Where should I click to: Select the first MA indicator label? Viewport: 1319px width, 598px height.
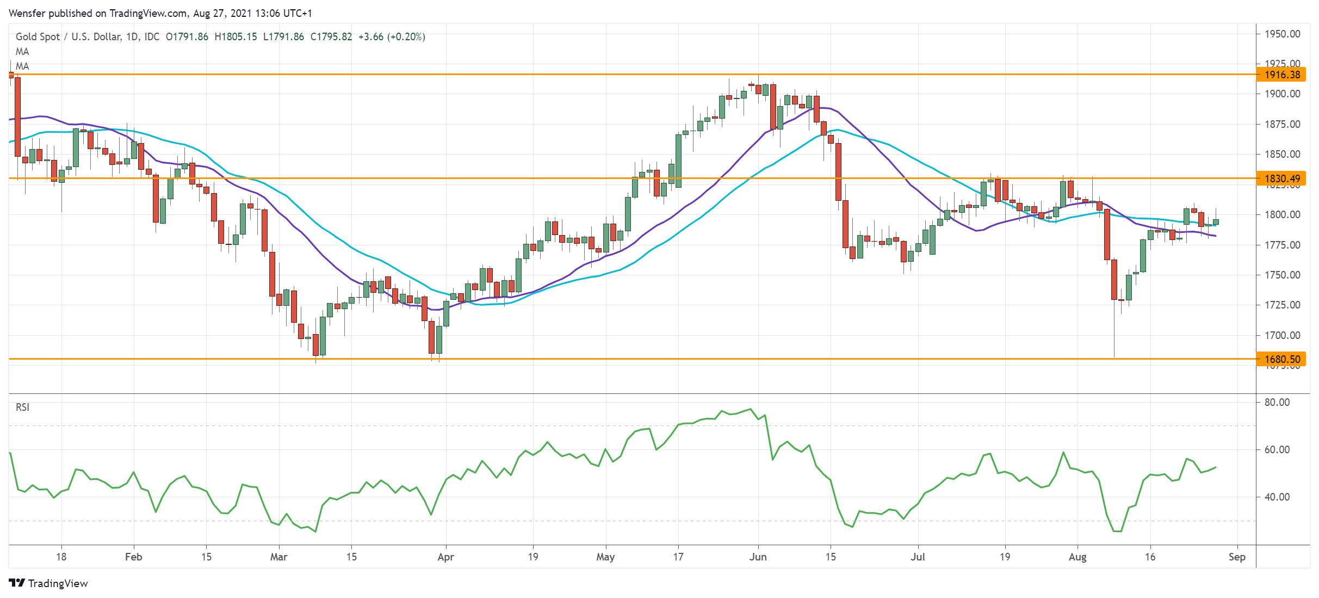[x=22, y=52]
